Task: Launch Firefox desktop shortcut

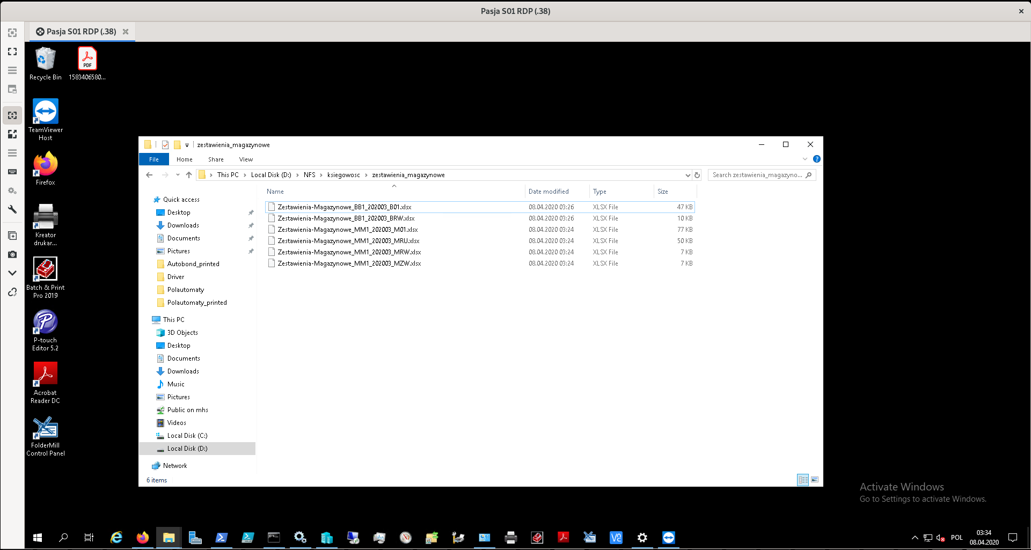Action: (x=46, y=168)
